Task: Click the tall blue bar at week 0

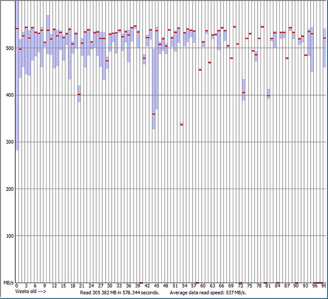Action: pyautogui.click(x=17, y=79)
